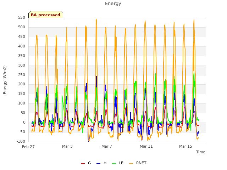Toggle the G series legend entry

point(86,163)
